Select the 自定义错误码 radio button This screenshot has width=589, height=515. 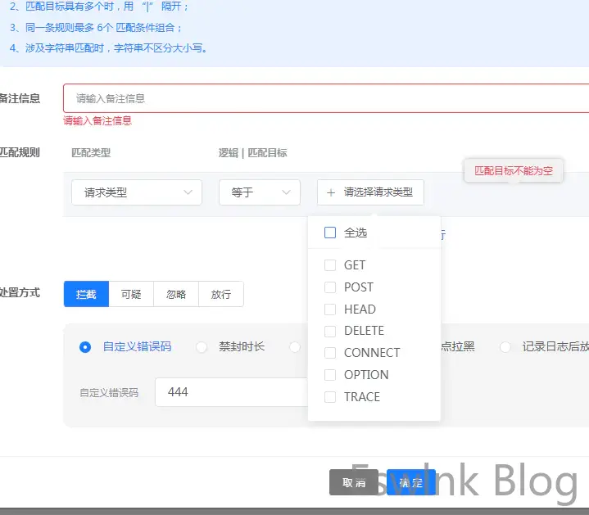coord(85,346)
